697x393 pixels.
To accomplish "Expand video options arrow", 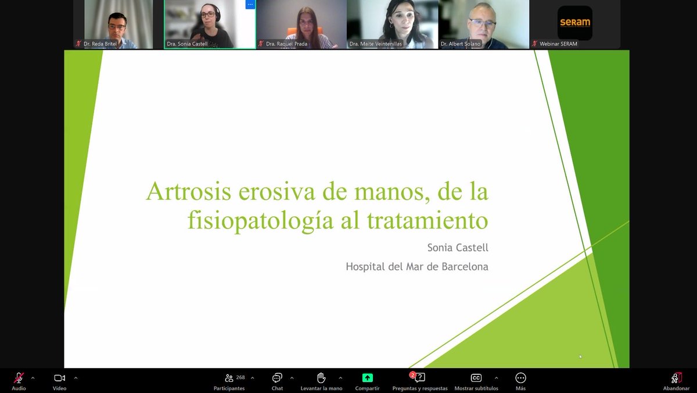I will pyautogui.click(x=76, y=378).
